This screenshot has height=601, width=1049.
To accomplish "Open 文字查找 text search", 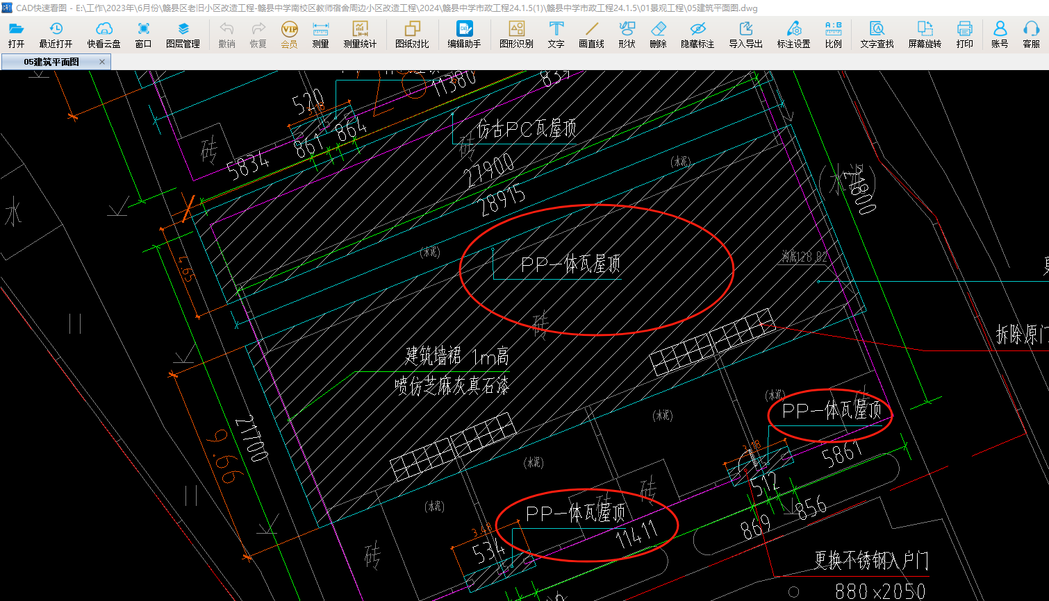I will [x=877, y=35].
